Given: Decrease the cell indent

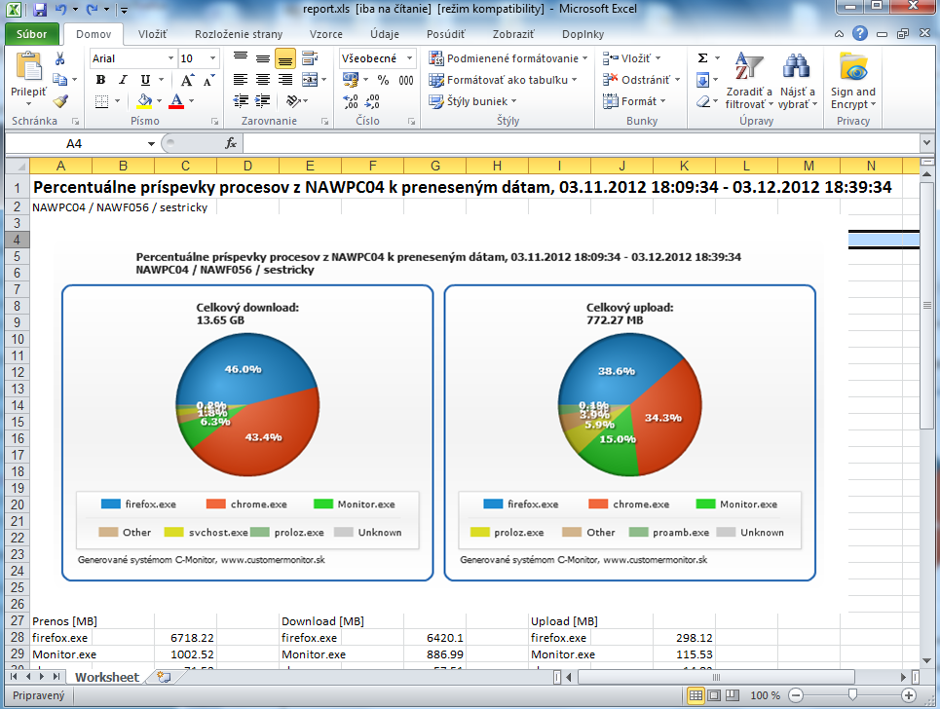Looking at the screenshot, I should click(241, 100).
